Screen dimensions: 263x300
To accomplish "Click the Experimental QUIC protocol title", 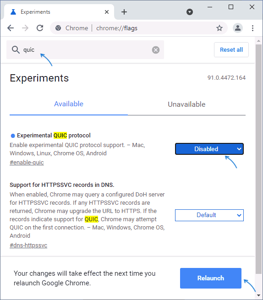I will [x=54, y=136].
